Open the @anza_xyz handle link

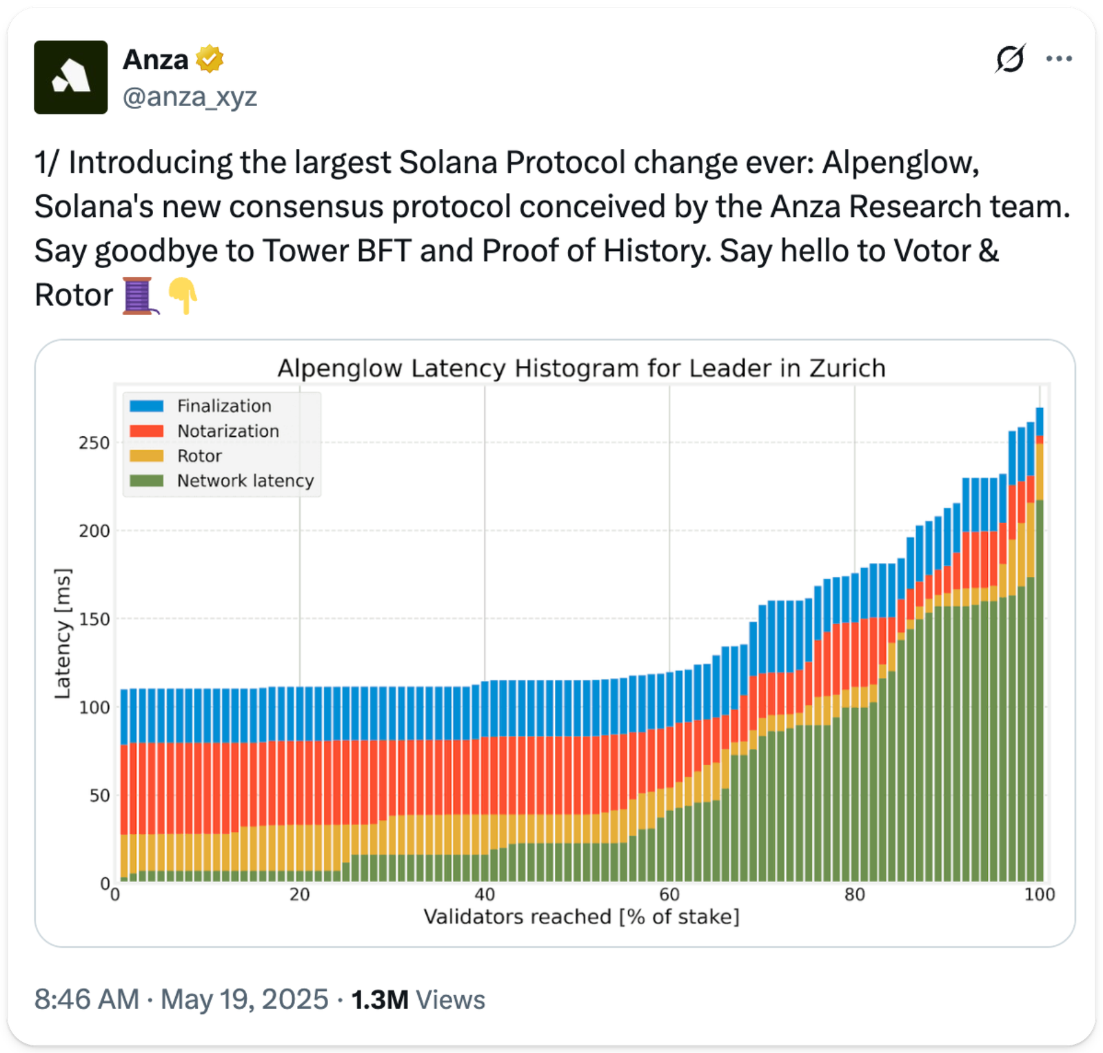click(190, 97)
